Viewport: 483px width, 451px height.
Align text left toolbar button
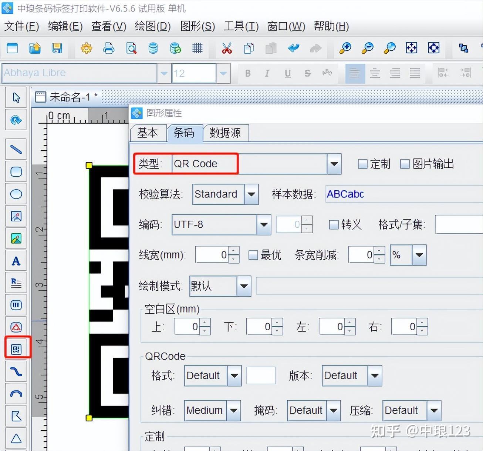pos(355,73)
